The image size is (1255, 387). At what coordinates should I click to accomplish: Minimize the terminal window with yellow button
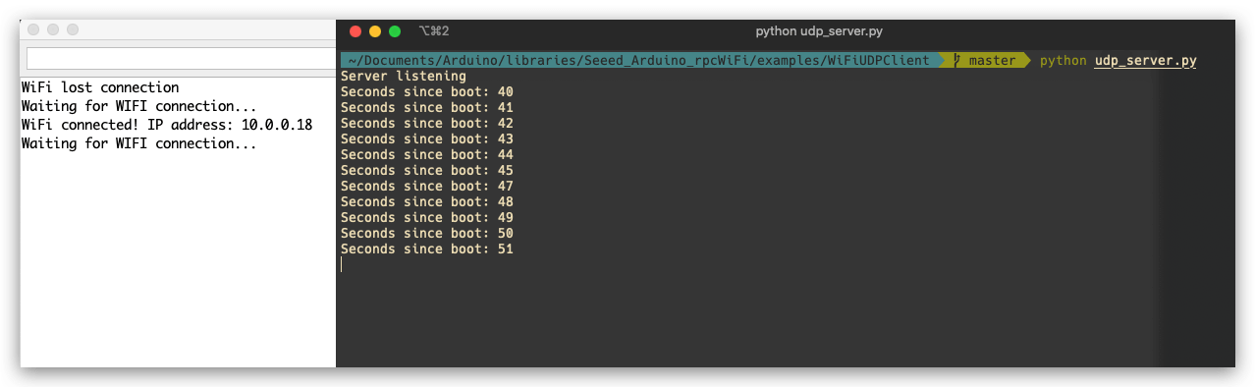[375, 31]
